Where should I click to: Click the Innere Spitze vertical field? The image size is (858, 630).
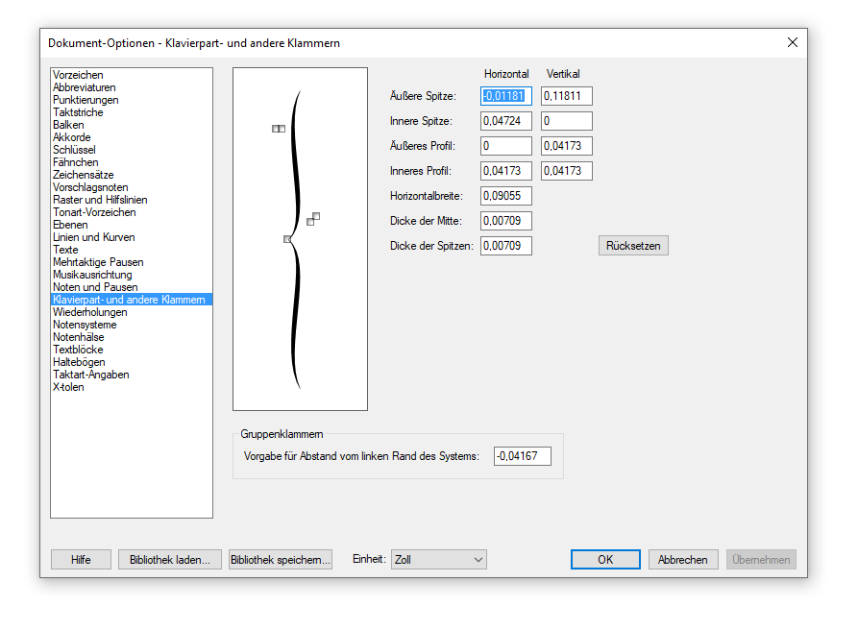coord(566,121)
